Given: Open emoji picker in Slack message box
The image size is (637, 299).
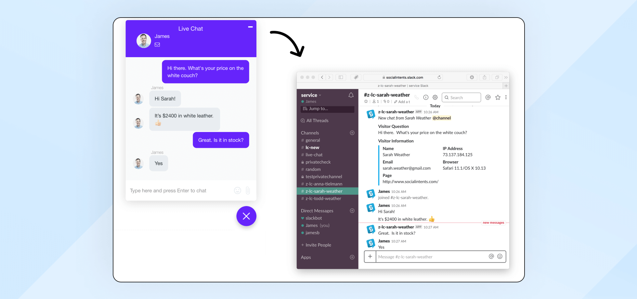Looking at the screenshot, I should point(500,256).
